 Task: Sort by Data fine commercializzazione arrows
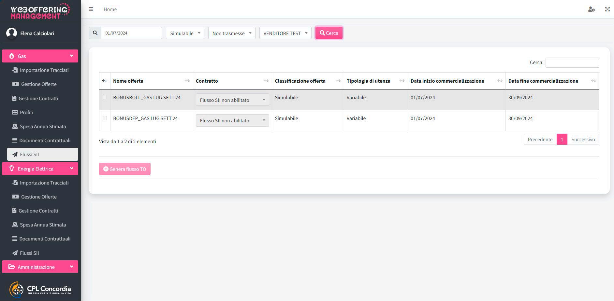pyautogui.click(x=593, y=81)
